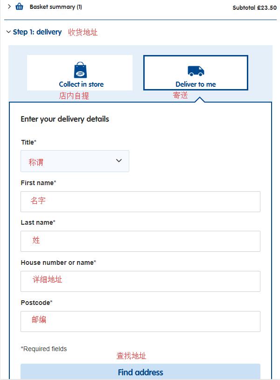Click the Last name input field
Viewport: 280px width, 380px height.
(140, 241)
